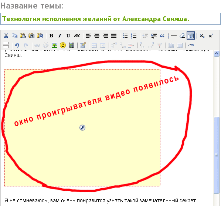The image size is (221, 206).
Task: Cut selected text with scissors icon
Action: (x=6, y=36)
